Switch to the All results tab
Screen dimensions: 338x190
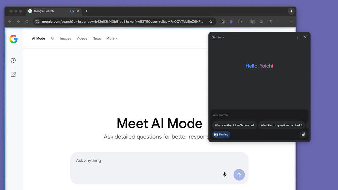52,38
